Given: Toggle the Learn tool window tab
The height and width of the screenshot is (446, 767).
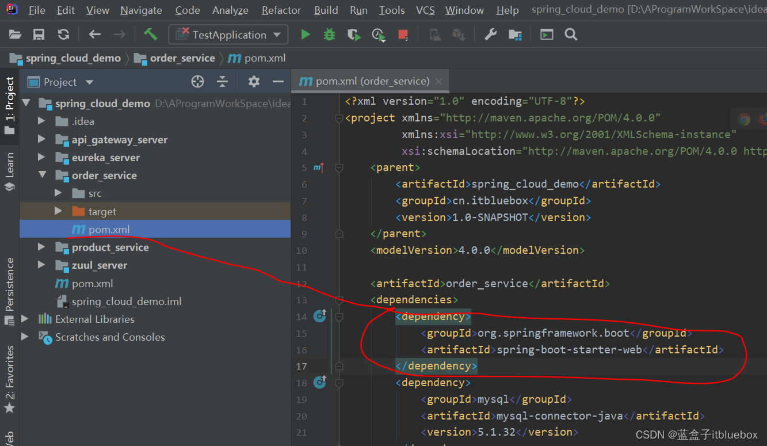Looking at the screenshot, I should click(x=9, y=171).
